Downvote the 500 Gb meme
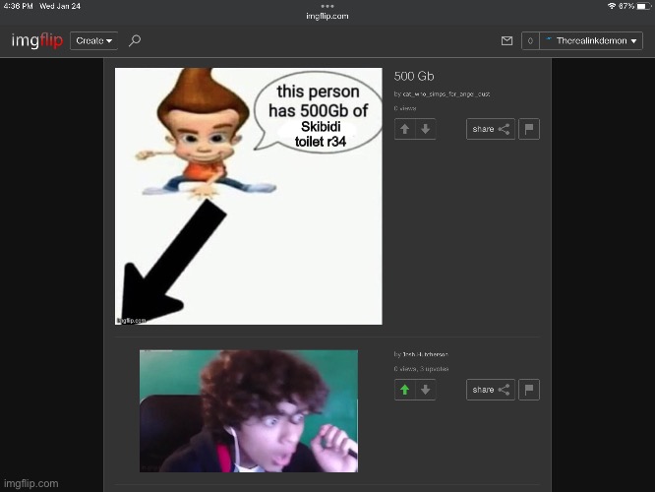Screen dimensions: 655x492 [426, 129]
